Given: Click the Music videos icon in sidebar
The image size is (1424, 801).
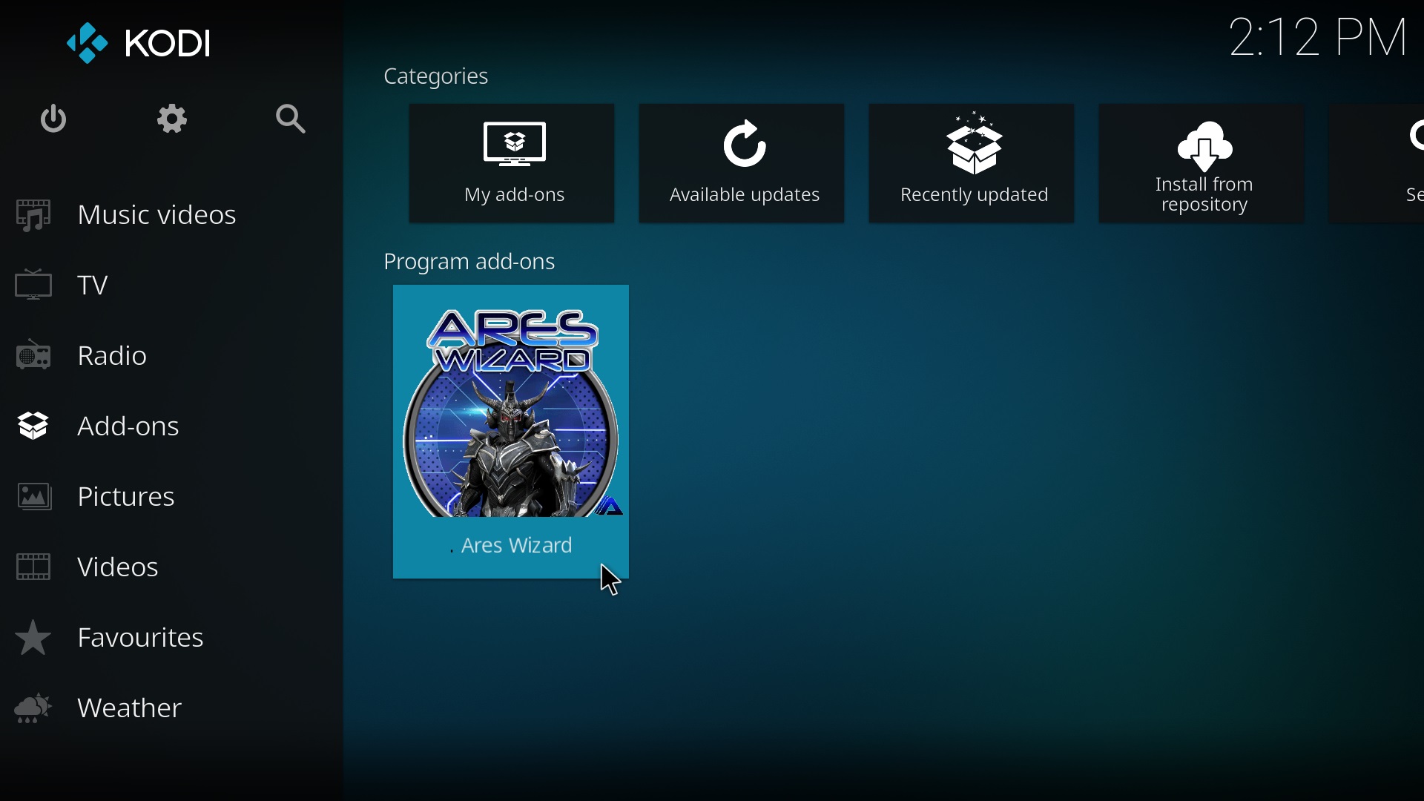Looking at the screenshot, I should (x=34, y=216).
